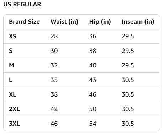Select the Inseam (in) column header

(x=138, y=22)
